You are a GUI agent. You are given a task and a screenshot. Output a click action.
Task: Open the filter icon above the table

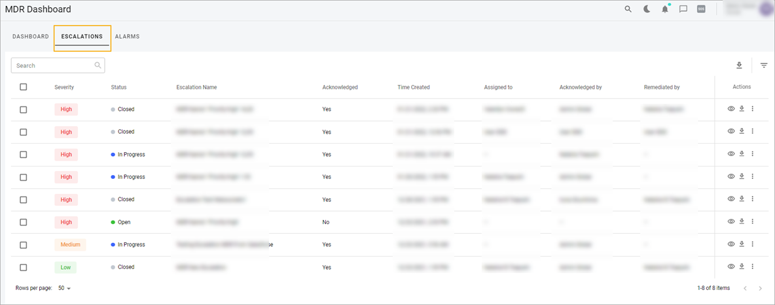764,65
